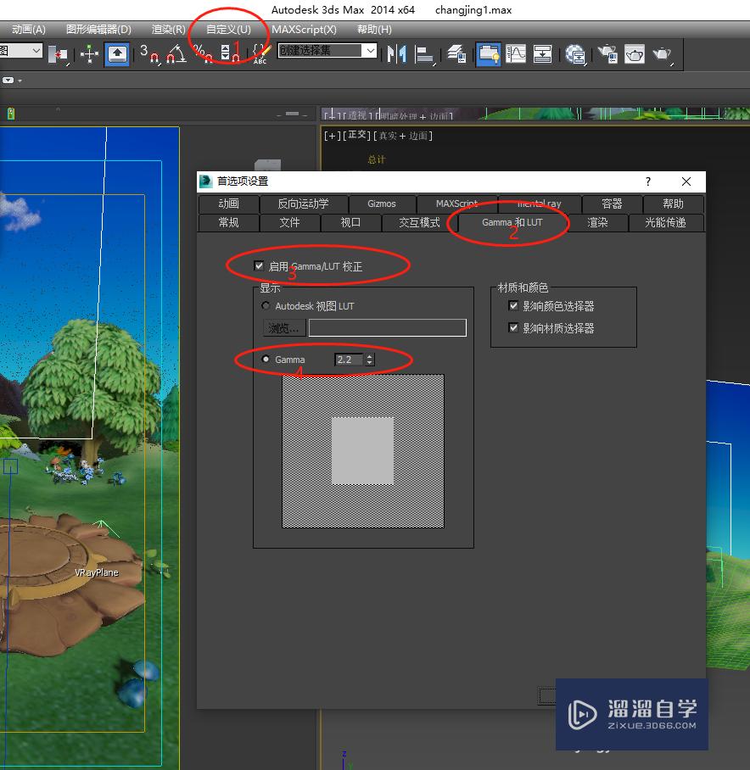This screenshot has height=770, width=750.
Task: Open the layer manager icon
Action: point(456,53)
